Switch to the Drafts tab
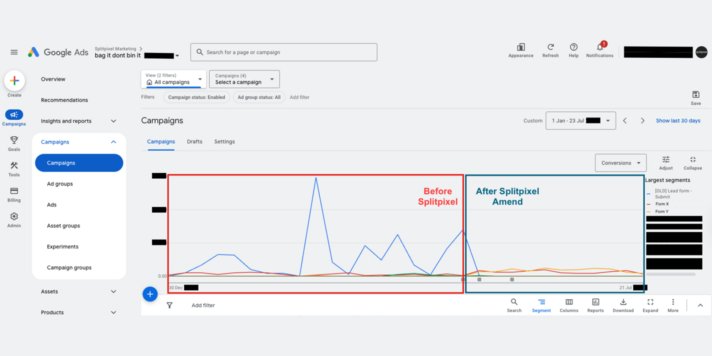 pos(194,141)
